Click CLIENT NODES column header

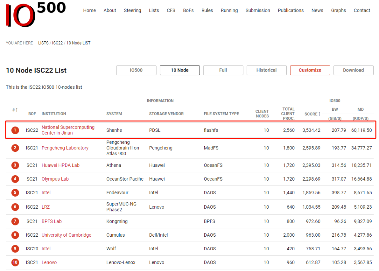pyautogui.click(x=262, y=114)
